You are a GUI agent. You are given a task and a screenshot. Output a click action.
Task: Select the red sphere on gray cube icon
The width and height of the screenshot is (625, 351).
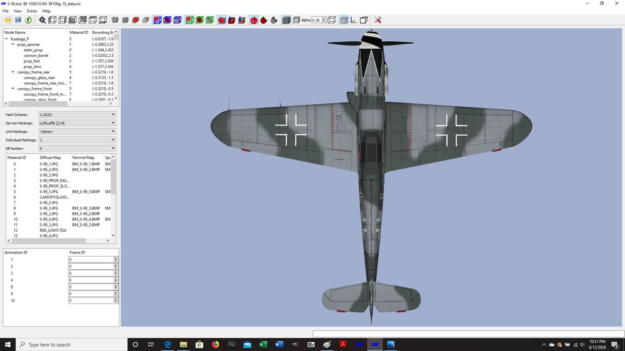click(x=136, y=20)
